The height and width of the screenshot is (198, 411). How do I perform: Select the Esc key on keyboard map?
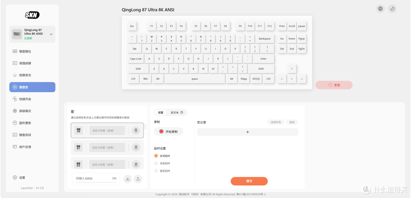coord(132,26)
